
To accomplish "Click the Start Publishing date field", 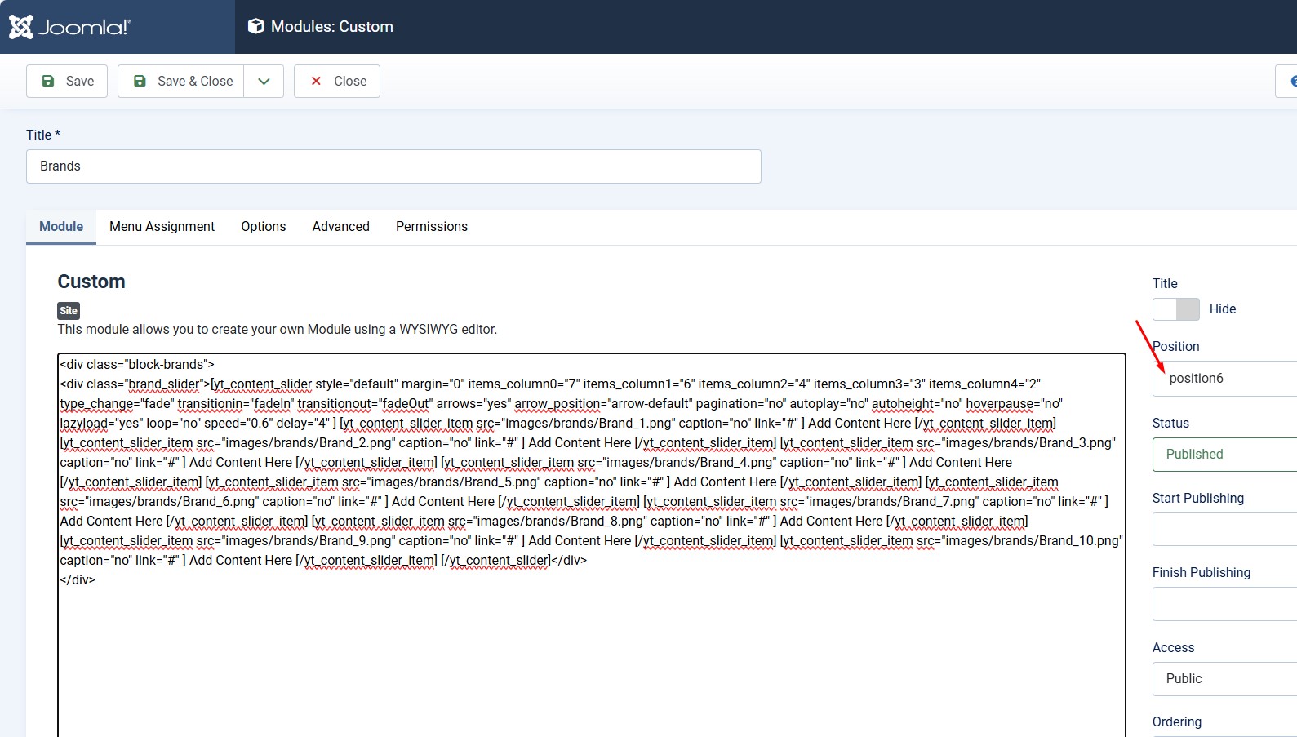I will [1224, 529].
